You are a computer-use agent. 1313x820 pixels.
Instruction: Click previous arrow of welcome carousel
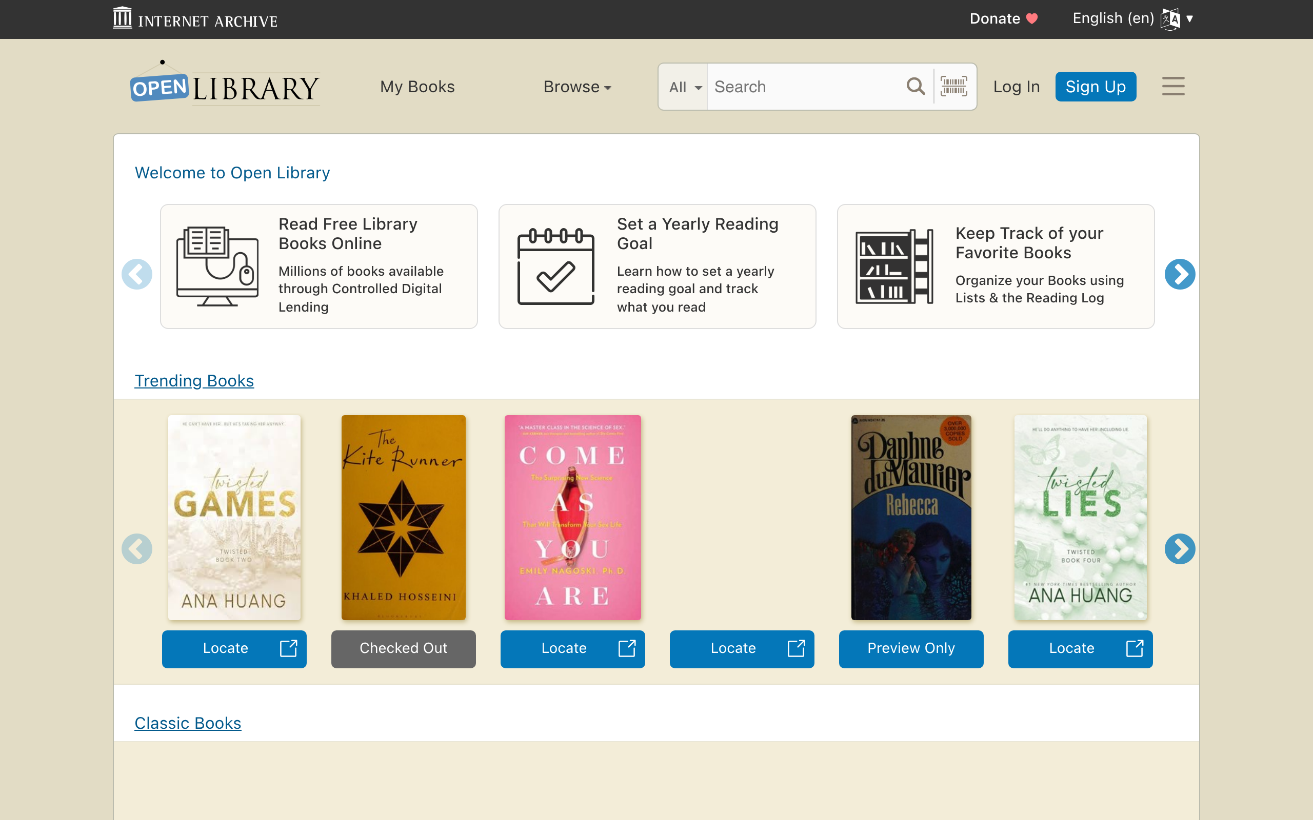137,274
